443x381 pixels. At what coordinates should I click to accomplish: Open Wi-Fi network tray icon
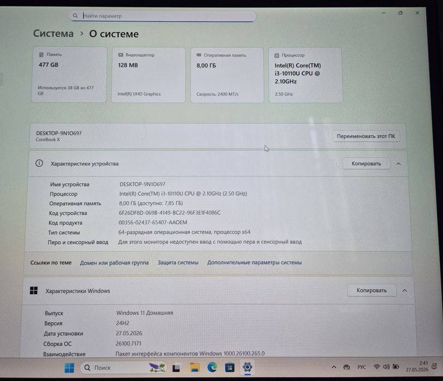coord(377,367)
